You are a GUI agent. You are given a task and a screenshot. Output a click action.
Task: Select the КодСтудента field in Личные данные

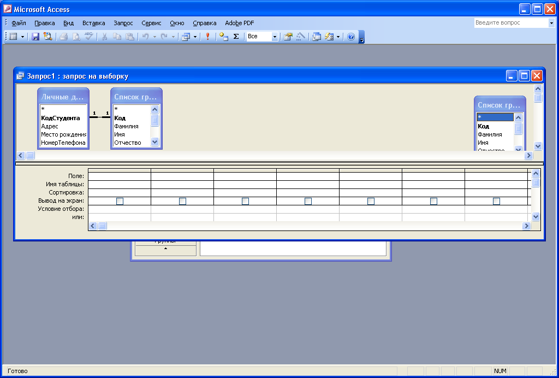[x=60, y=118]
